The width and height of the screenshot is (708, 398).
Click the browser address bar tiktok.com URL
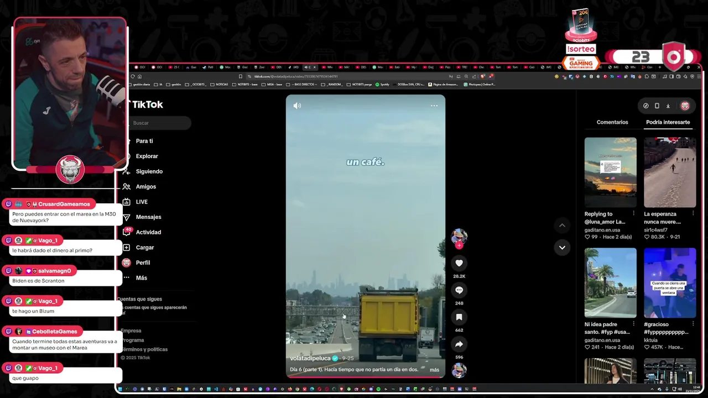coord(296,76)
